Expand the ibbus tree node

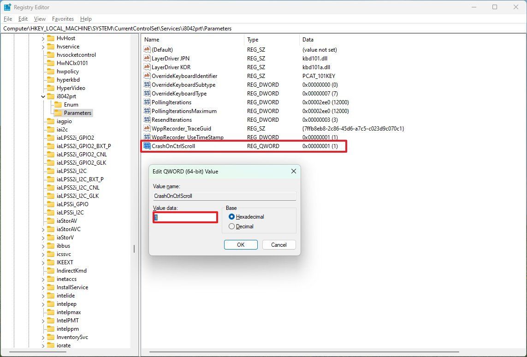click(43, 246)
